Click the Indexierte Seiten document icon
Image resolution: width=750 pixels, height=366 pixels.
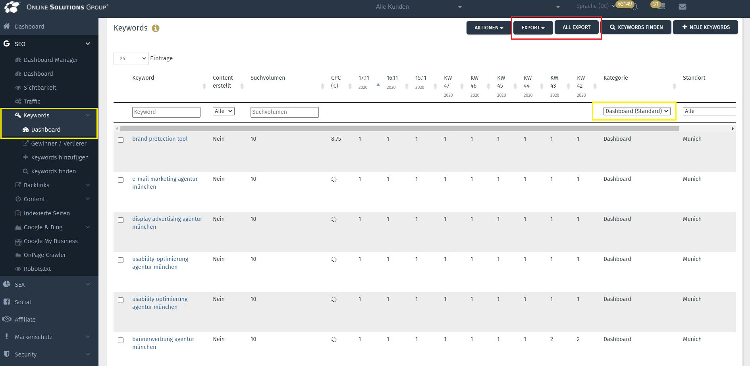point(18,213)
